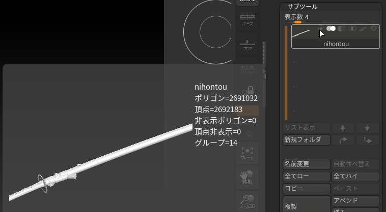Viewport: 386px width, 212px height.
Task: Click ペースト paste subtool button
Action: (x=355, y=188)
